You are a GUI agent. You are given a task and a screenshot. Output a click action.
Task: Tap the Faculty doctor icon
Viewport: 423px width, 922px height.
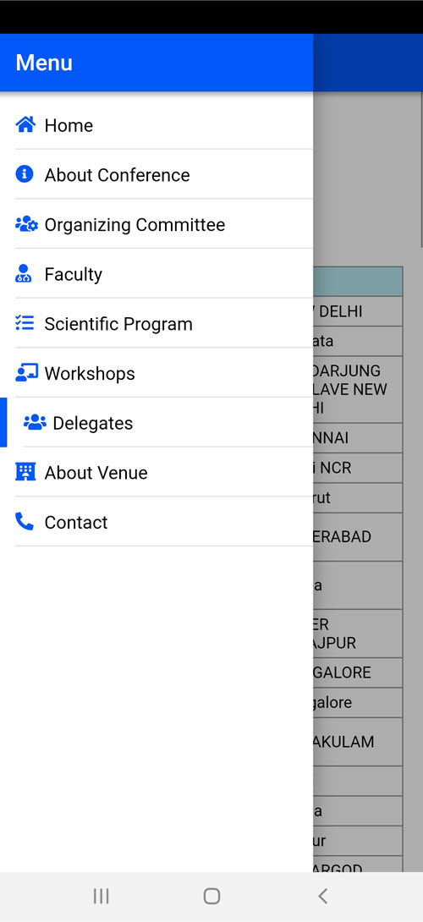coord(24,273)
